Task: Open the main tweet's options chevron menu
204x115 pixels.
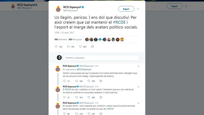Action: click(138, 9)
